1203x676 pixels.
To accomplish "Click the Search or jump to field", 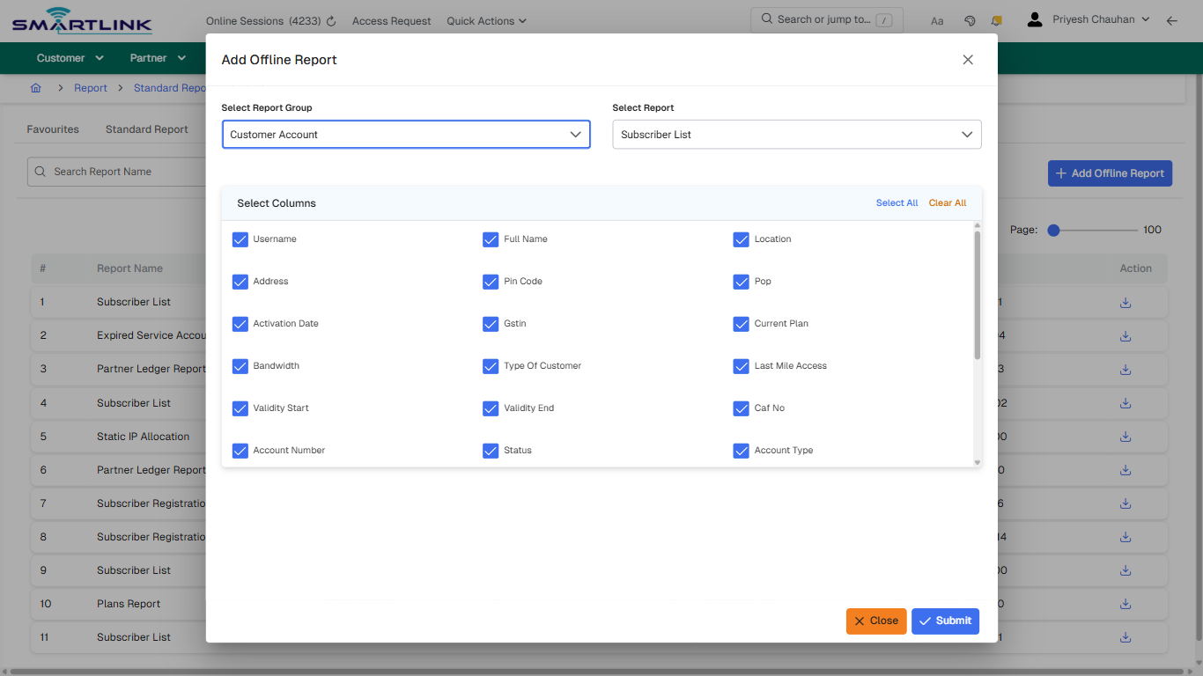I will 826,18.
